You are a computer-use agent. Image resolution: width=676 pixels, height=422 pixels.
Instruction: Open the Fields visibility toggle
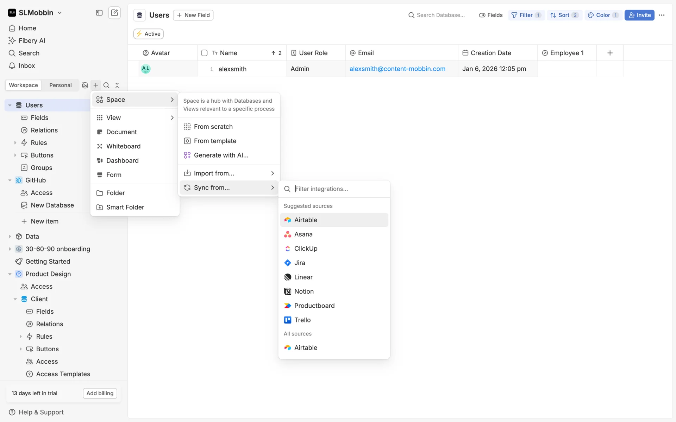(490, 15)
